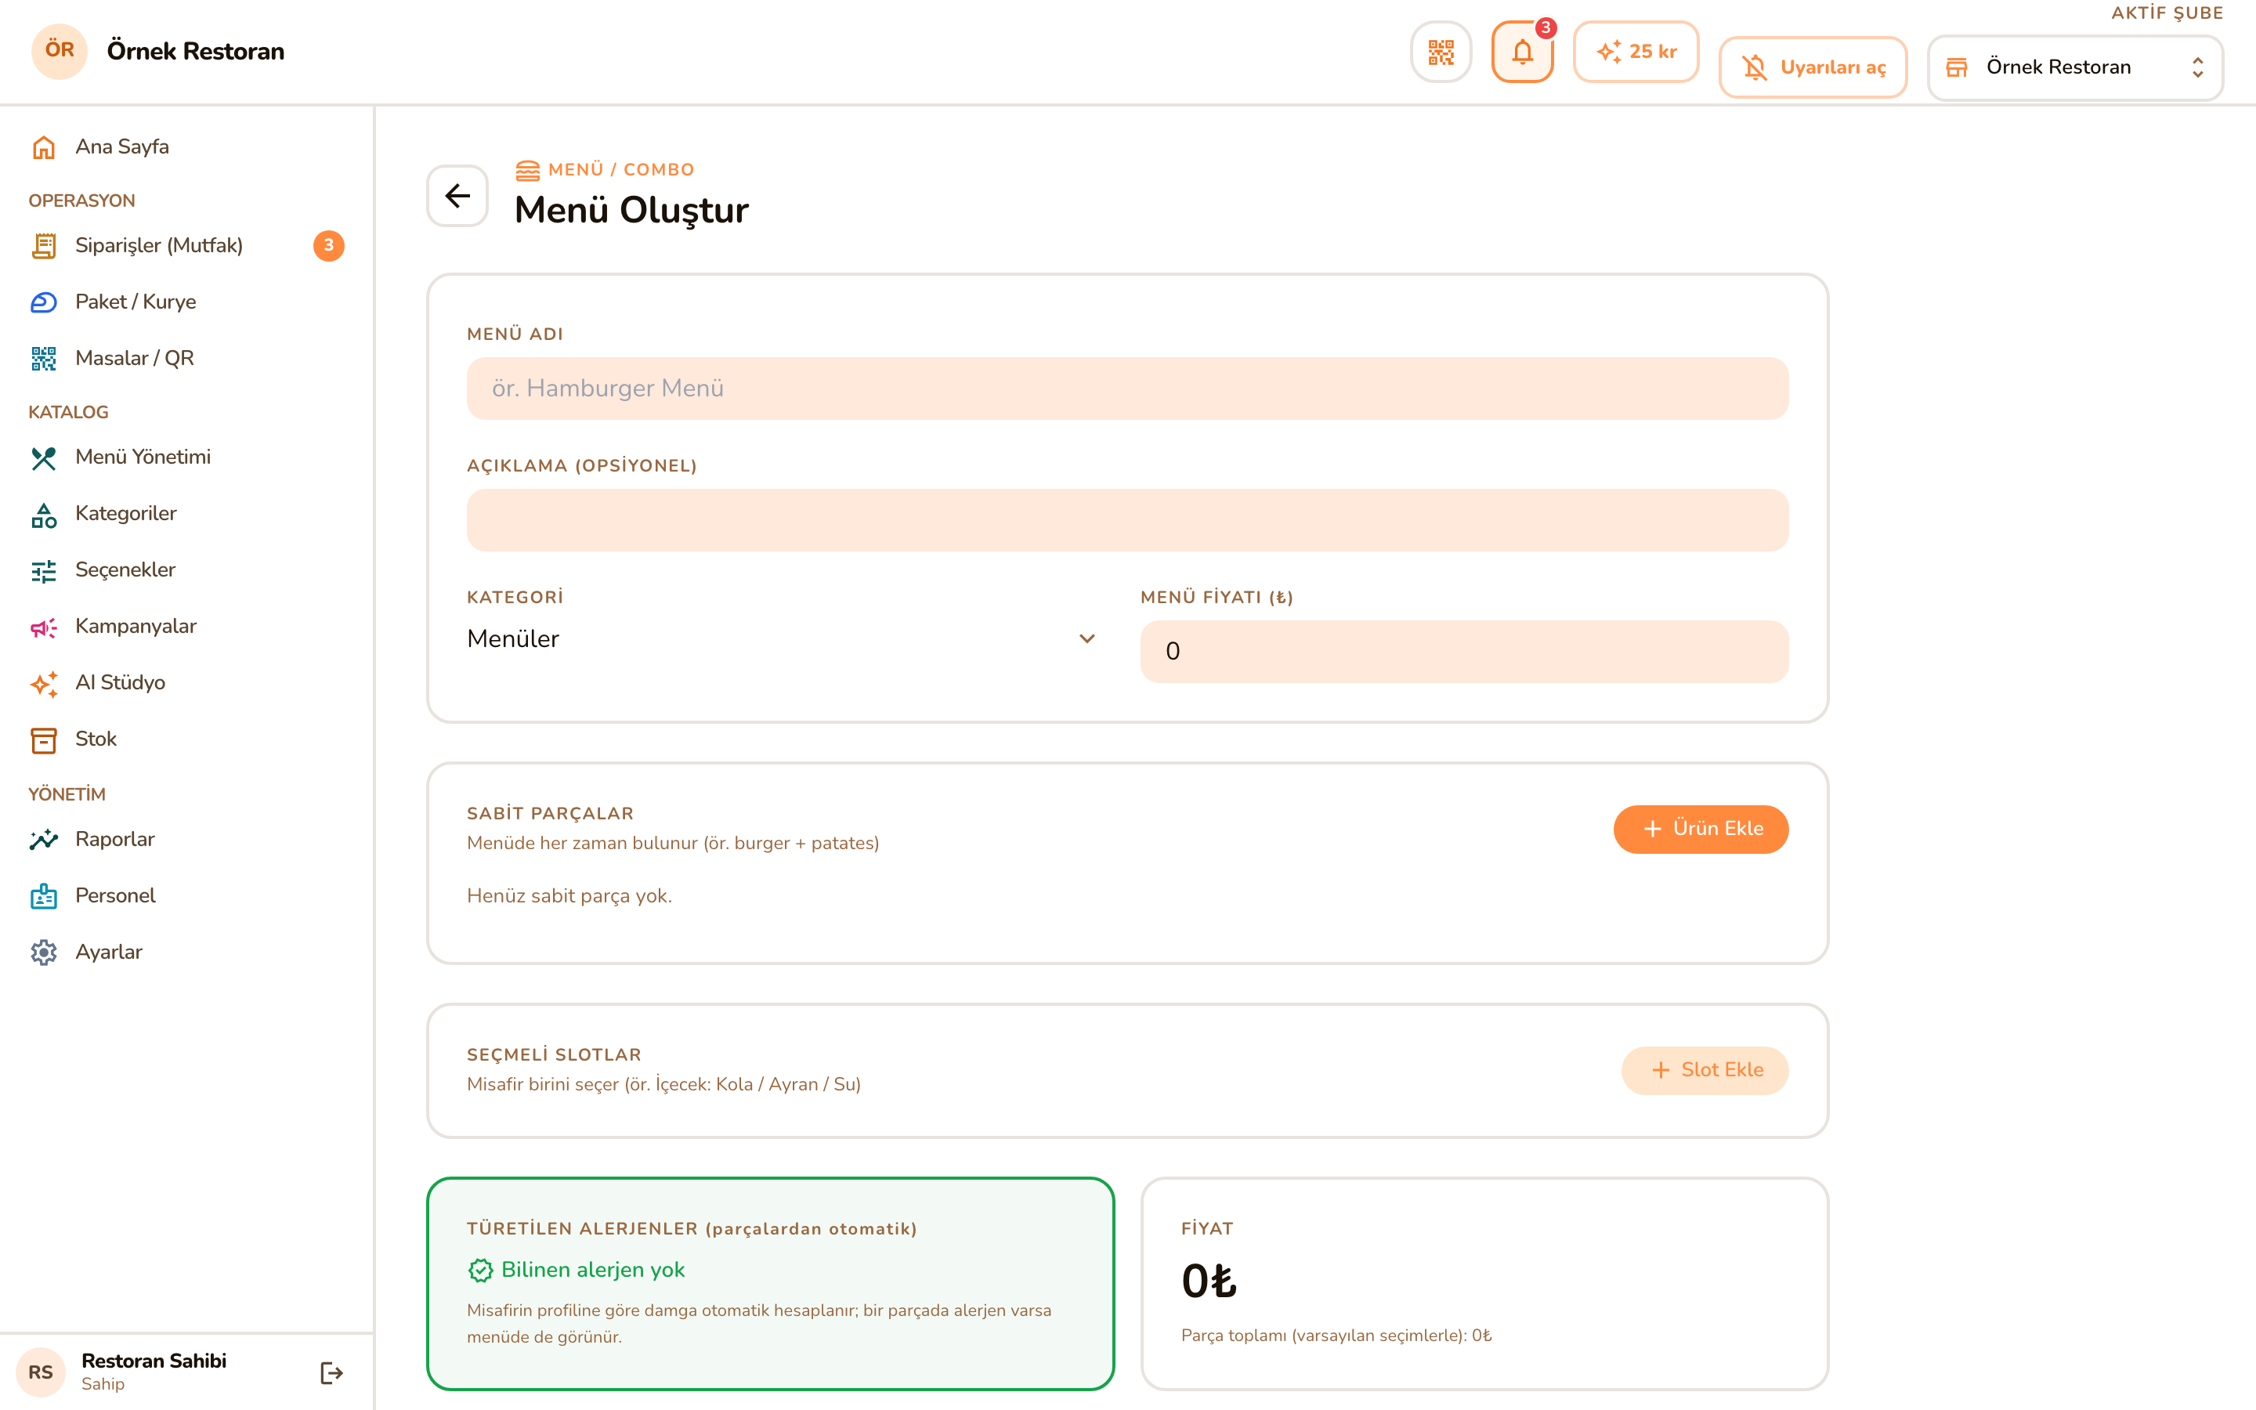Click the RS user avatar
The width and height of the screenshot is (2256, 1410).
click(x=40, y=1372)
